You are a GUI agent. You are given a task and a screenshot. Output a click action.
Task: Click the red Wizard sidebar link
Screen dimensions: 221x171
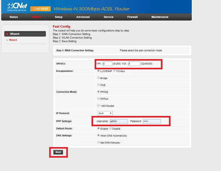(x=13, y=40)
